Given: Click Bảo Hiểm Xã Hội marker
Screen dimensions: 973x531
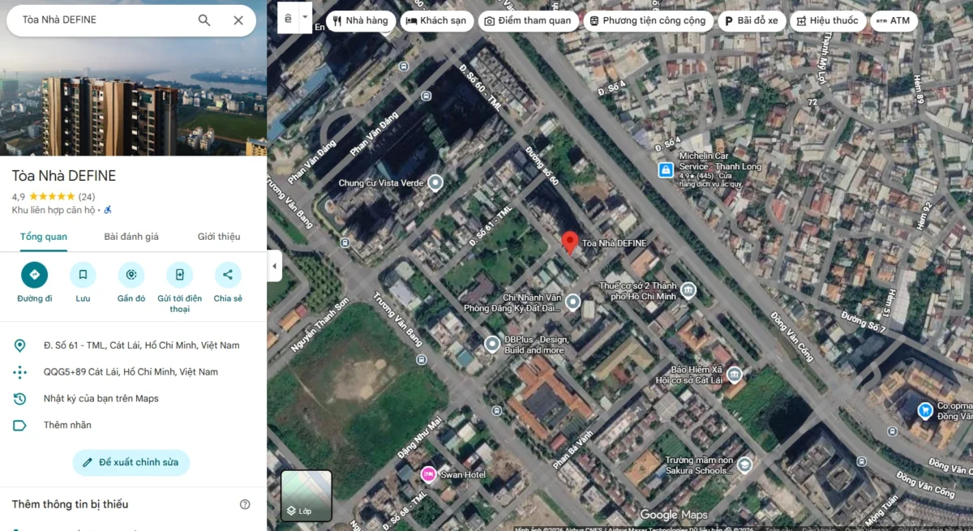Looking at the screenshot, I should coord(734,375).
